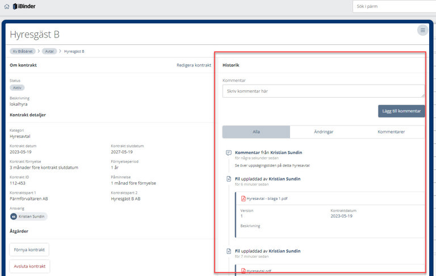
Task: Click the KS avatar of Kristian Sundin
Action: click(x=14, y=216)
